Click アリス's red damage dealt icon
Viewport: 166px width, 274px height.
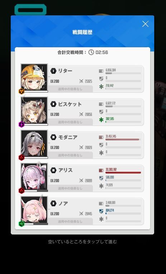tap(101, 170)
